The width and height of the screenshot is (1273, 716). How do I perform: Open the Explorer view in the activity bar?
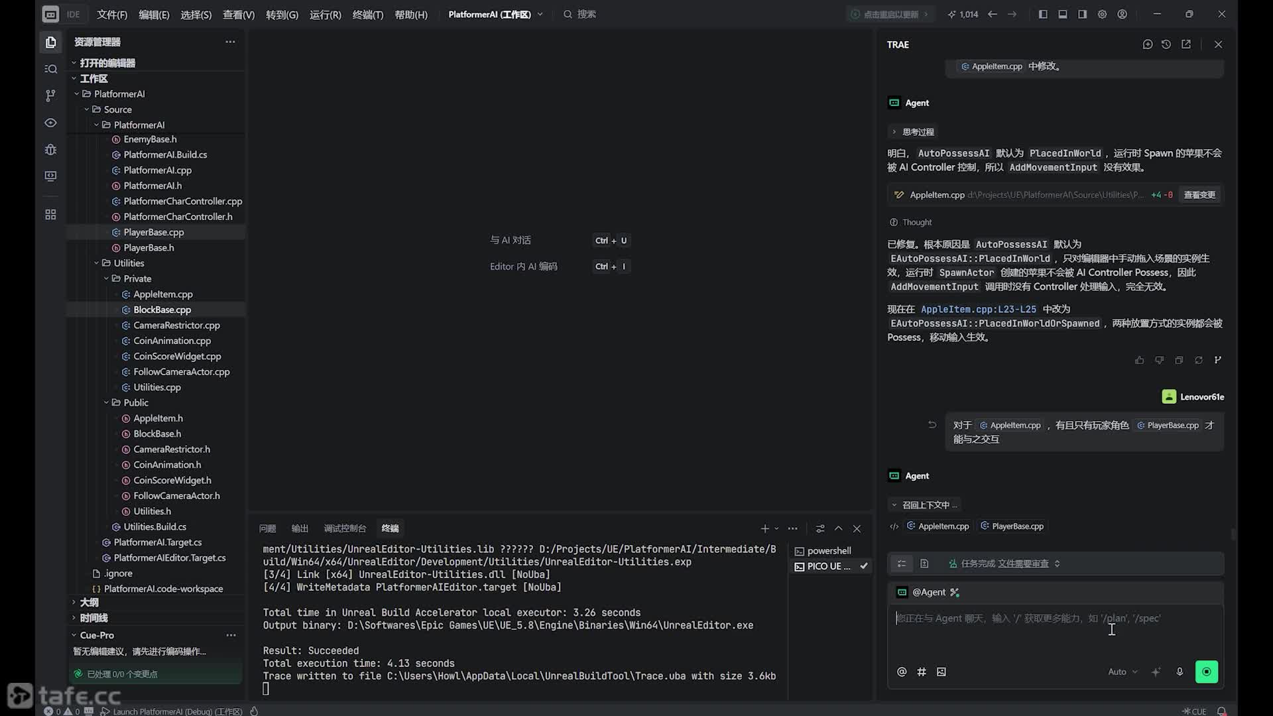click(50, 43)
